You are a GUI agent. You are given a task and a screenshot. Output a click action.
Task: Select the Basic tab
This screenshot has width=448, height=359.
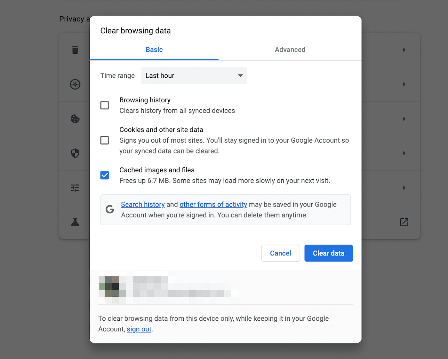[x=154, y=50]
